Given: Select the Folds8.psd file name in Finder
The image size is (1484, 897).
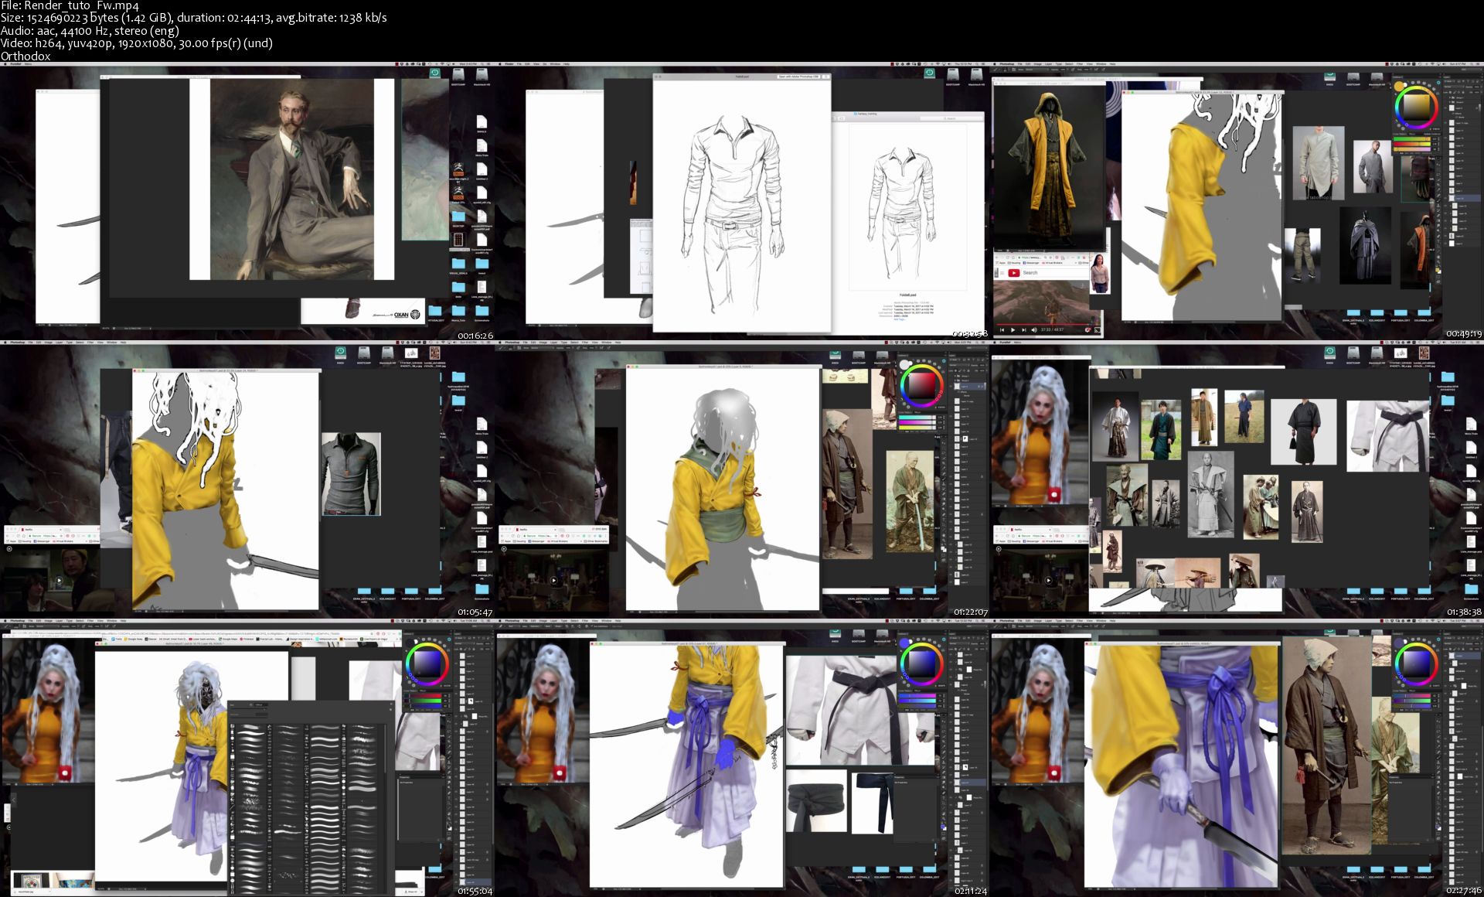Looking at the screenshot, I should (908, 295).
